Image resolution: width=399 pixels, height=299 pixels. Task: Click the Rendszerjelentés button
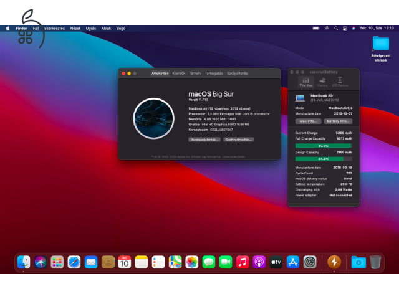204,140
